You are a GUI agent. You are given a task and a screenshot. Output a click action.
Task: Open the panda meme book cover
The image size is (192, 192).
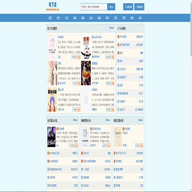(x=86, y=47)
